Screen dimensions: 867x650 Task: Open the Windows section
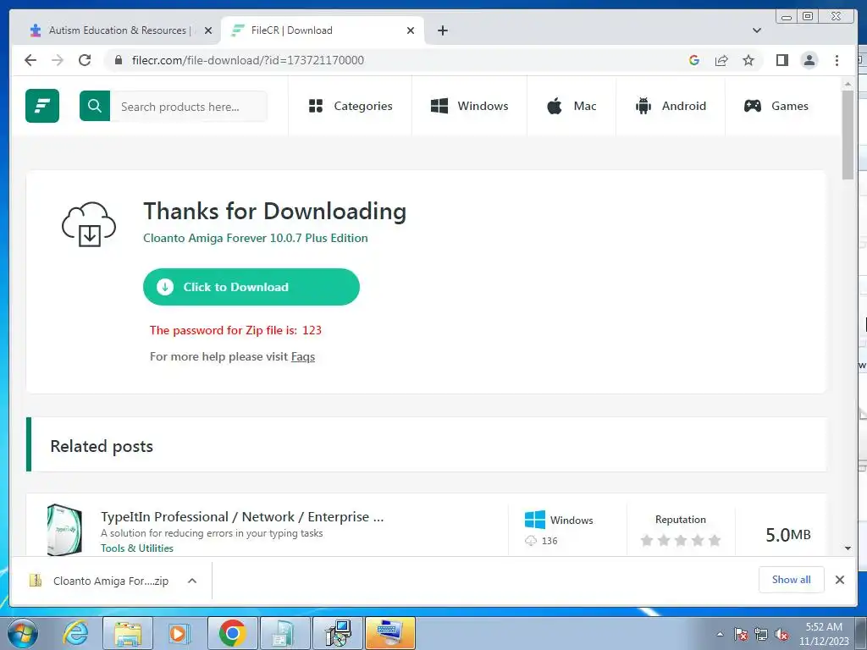coord(469,106)
